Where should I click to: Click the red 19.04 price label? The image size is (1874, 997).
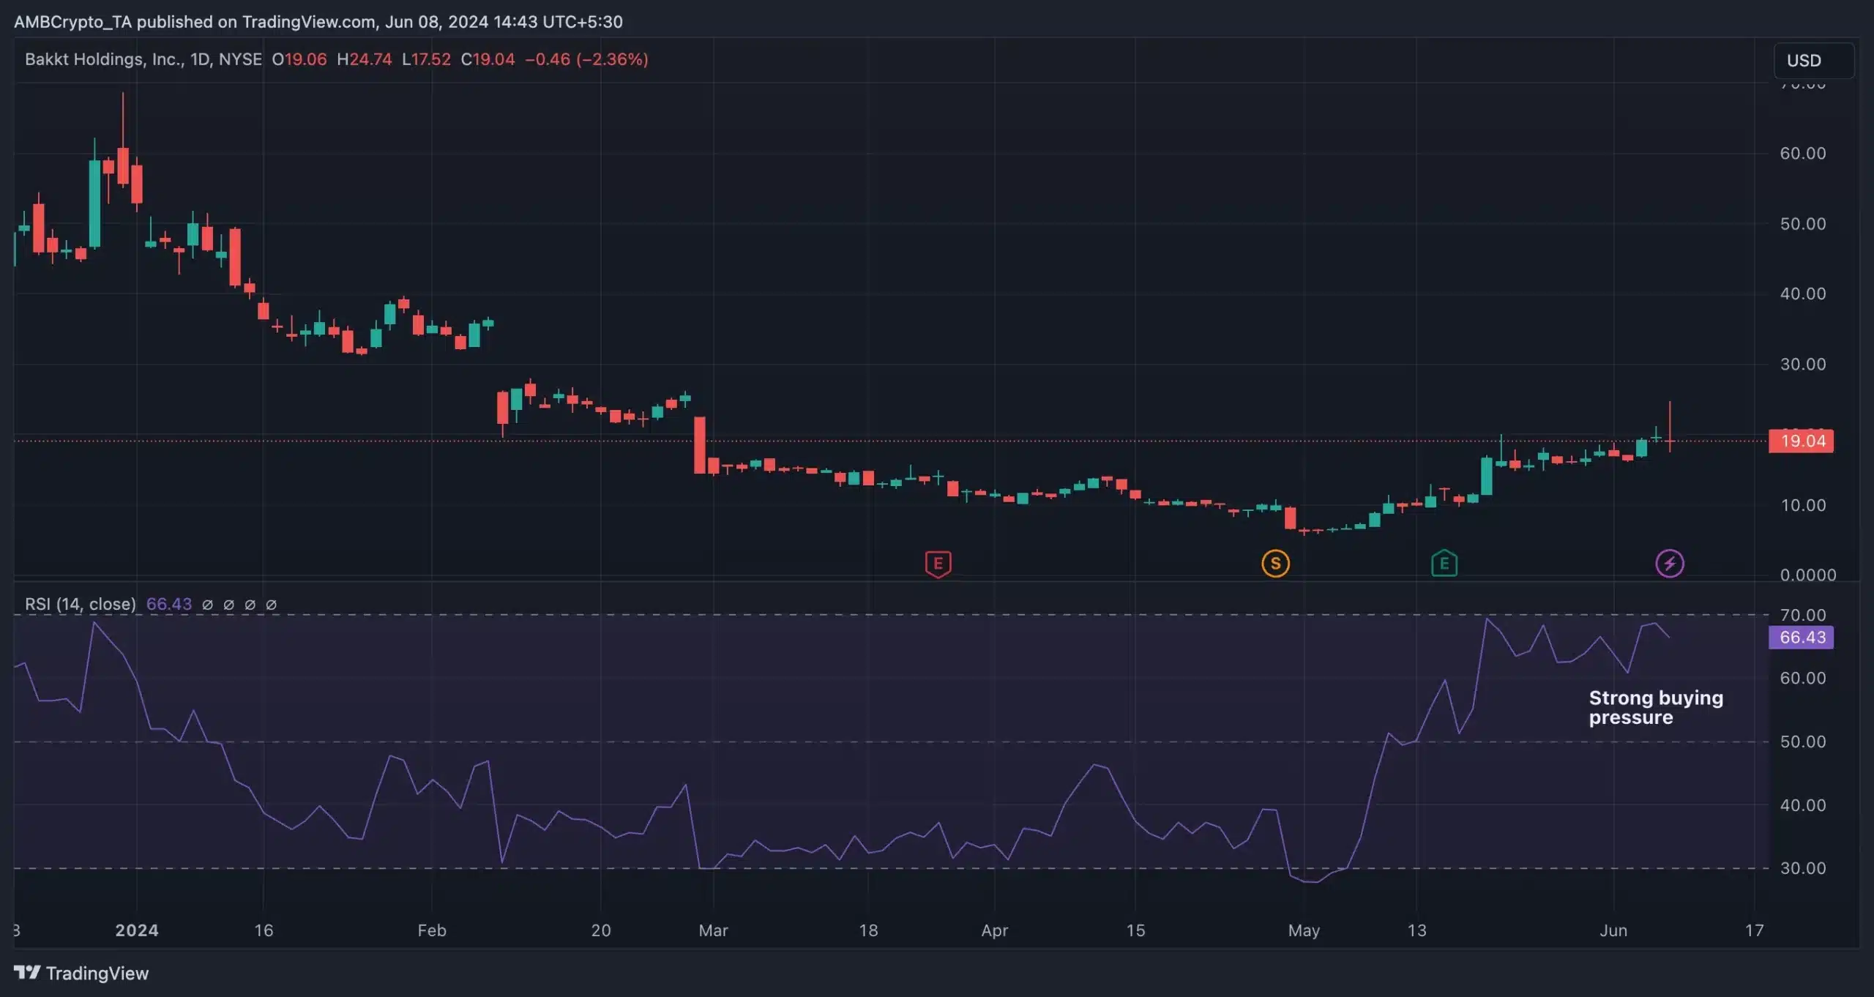pyautogui.click(x=1801, y=441)
